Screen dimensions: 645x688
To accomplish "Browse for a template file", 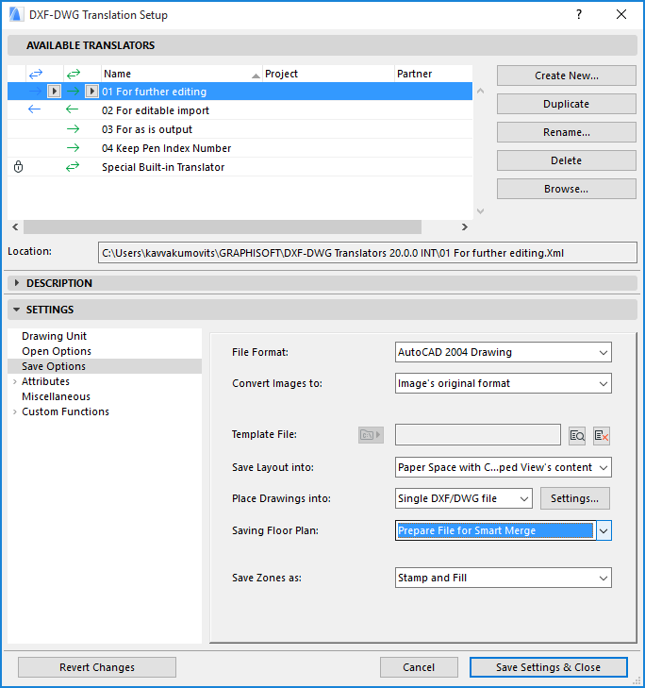I will point(577,436).
